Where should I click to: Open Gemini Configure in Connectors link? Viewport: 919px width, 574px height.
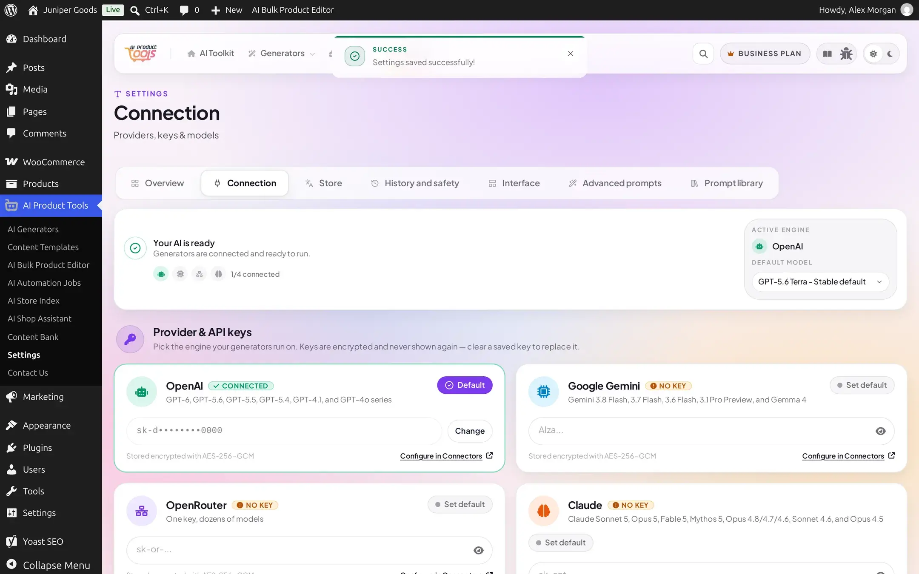coord(848,456)
